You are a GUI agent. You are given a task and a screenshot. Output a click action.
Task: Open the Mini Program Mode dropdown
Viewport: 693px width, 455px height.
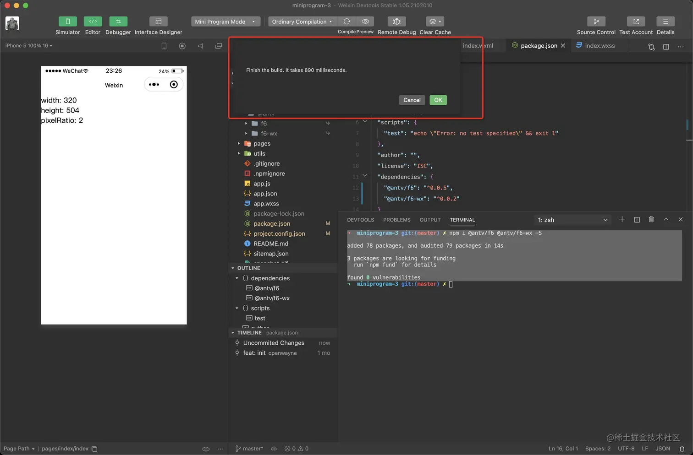[x=226, y=22]
